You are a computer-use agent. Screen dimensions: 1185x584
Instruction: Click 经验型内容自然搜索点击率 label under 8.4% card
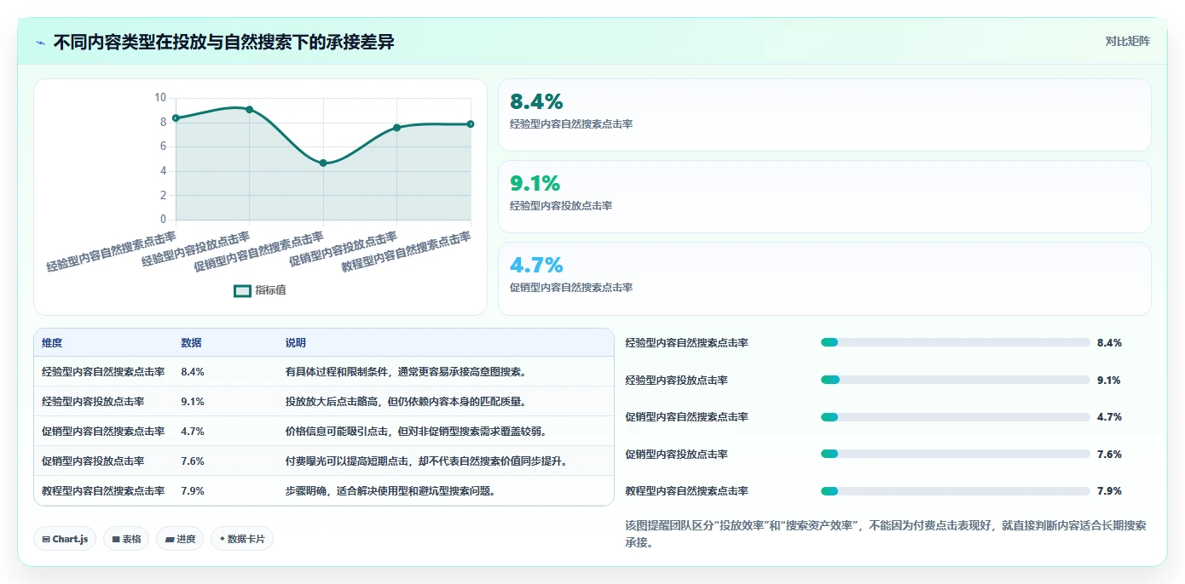pyautogui.click(x=571, y=124)
